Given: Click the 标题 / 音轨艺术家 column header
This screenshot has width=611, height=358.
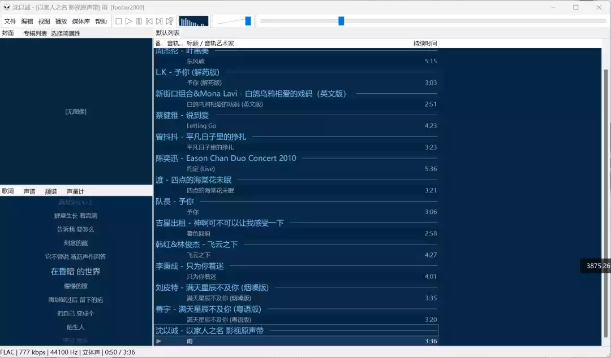Looking at the screenshot, I should (x=209, y=43).
